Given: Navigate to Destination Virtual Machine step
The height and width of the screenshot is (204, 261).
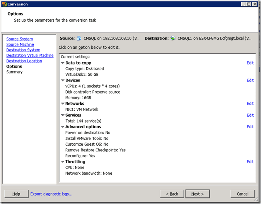Looking at the screenshot, I should [x=30, y=56].
